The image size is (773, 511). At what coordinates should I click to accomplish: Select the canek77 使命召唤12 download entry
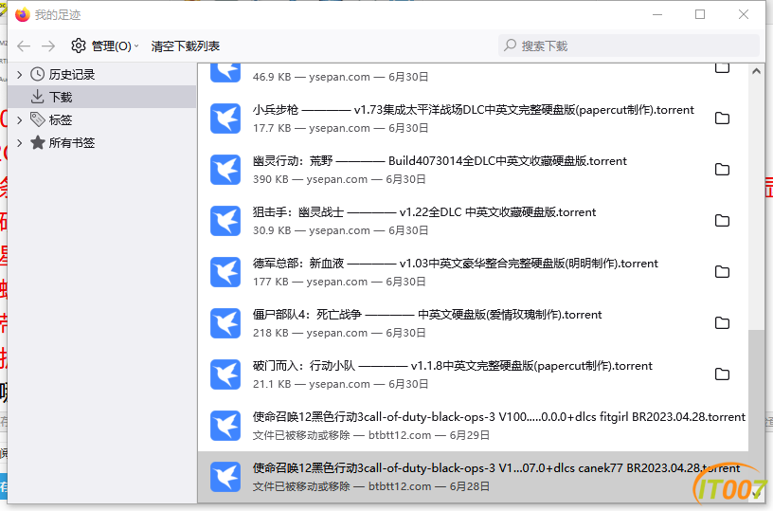click(x=474, y=477)
